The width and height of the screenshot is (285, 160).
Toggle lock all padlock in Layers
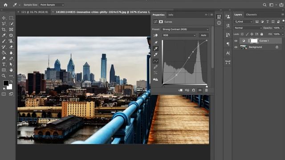[261, 34]
